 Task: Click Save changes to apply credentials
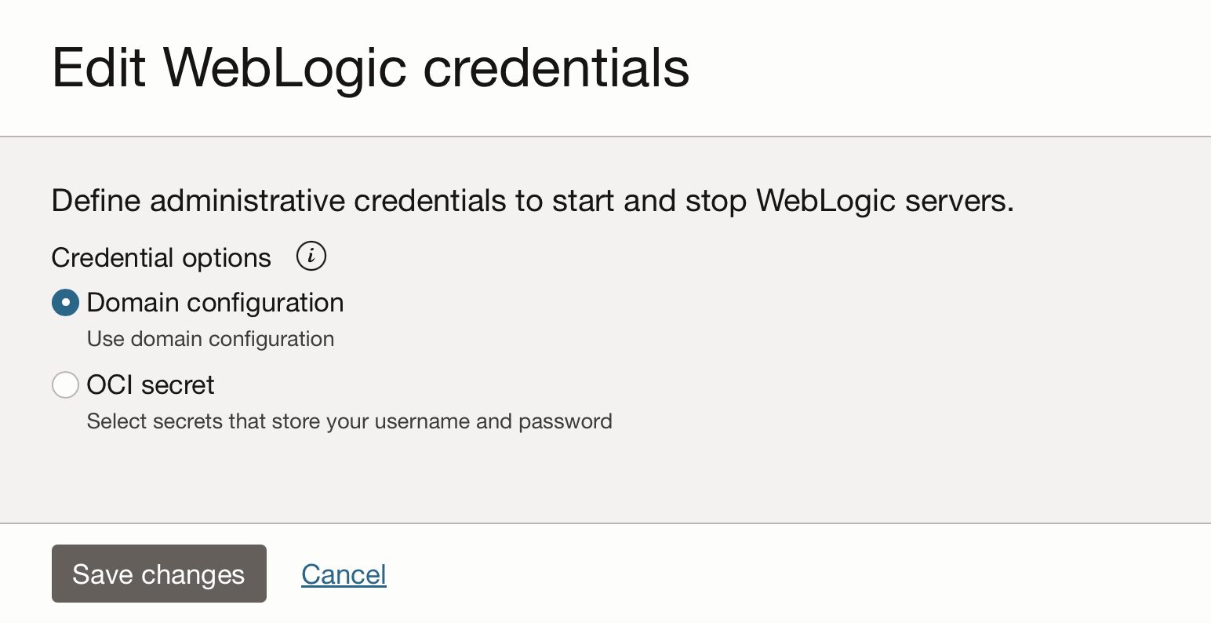click(x=158, y=574)
